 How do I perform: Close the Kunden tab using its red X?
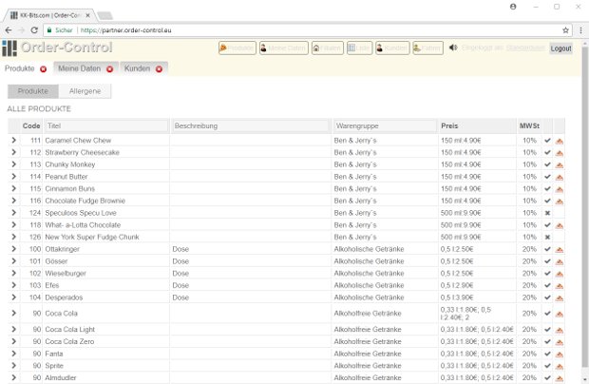159,69
